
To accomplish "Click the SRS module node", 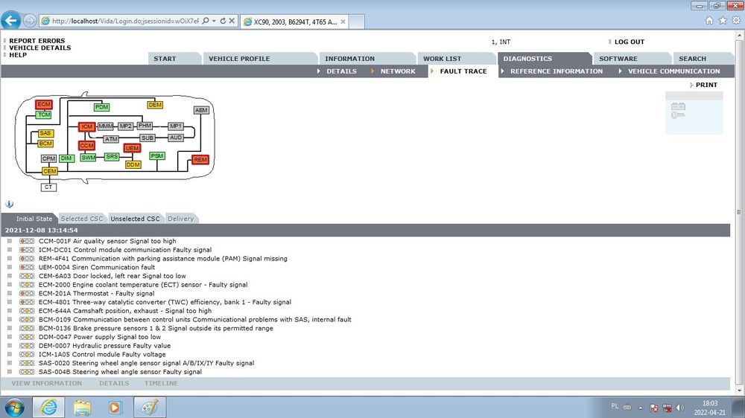I will click(112, 157).
